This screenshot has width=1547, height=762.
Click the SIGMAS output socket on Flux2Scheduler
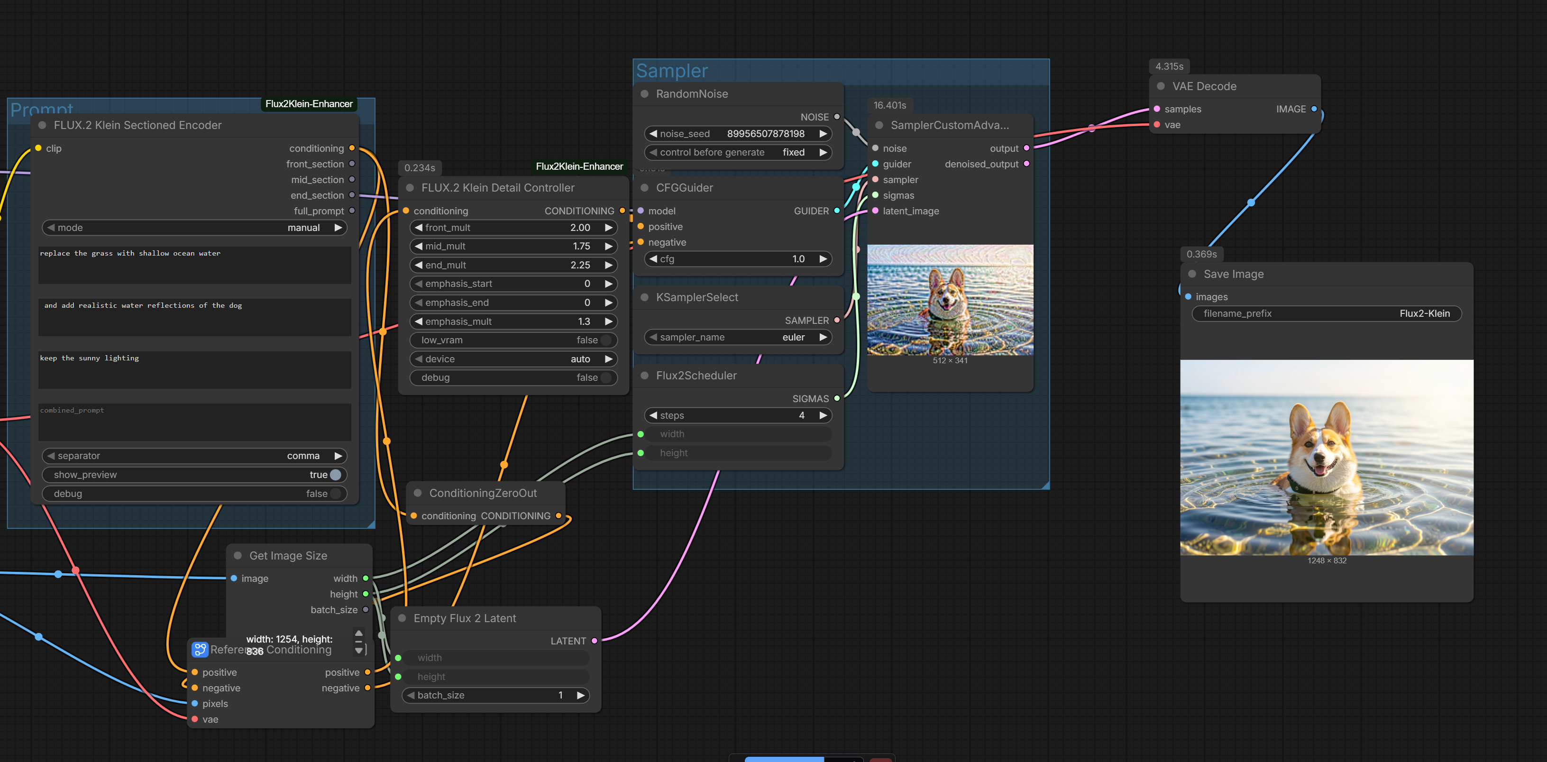point(837,399)
